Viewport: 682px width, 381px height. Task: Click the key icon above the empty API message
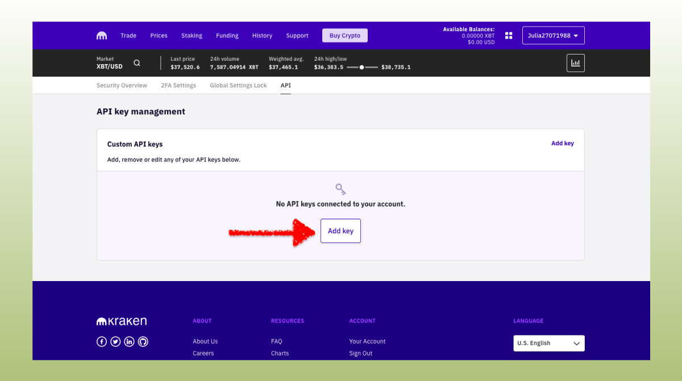[340, 188]
